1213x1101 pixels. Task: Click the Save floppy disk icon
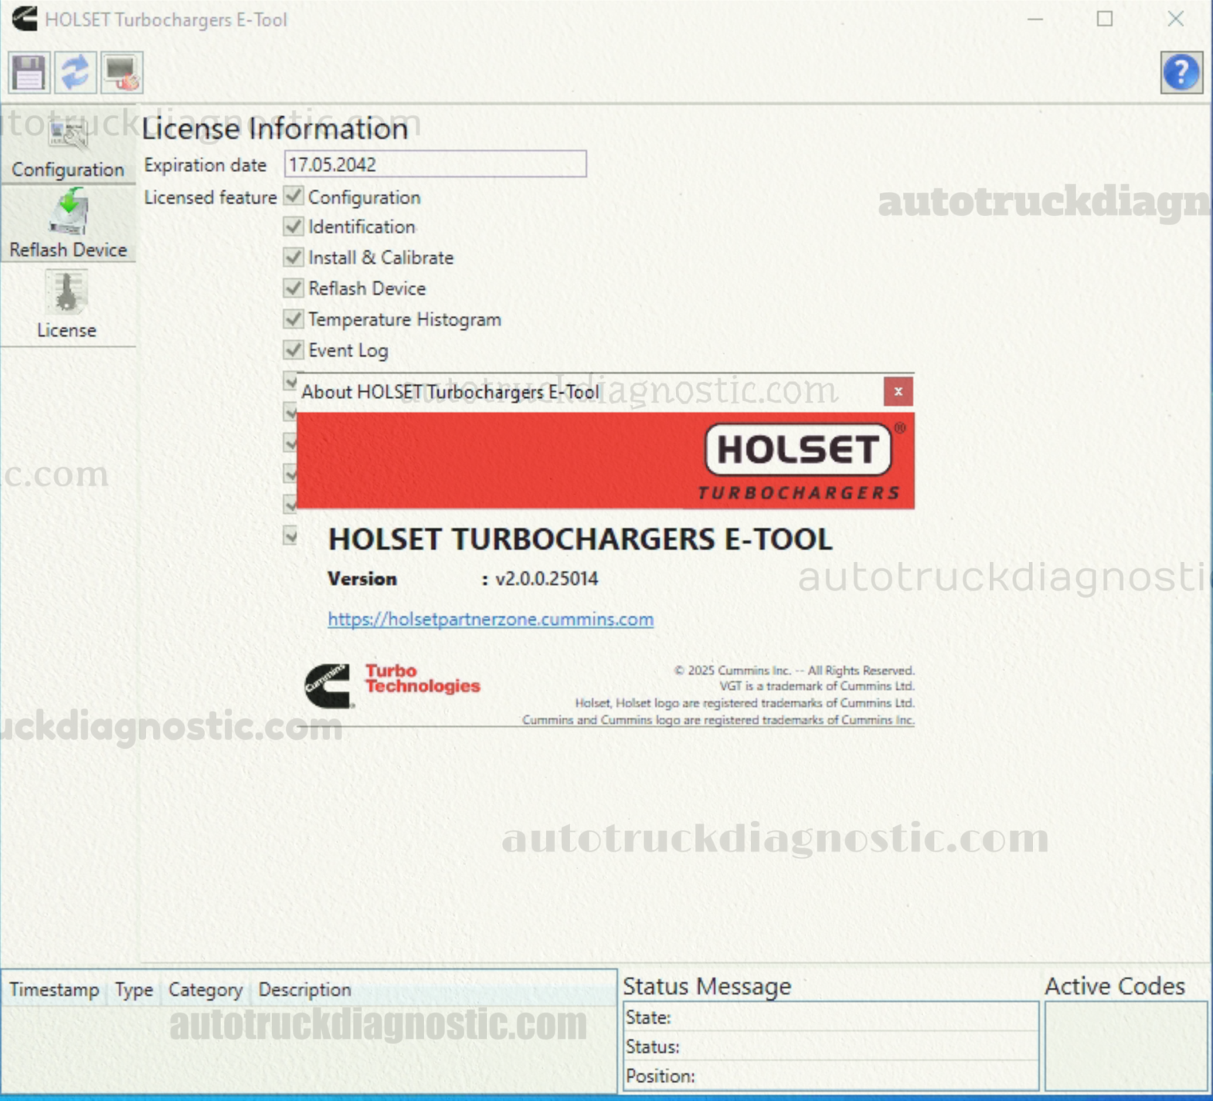pos(29,73)
